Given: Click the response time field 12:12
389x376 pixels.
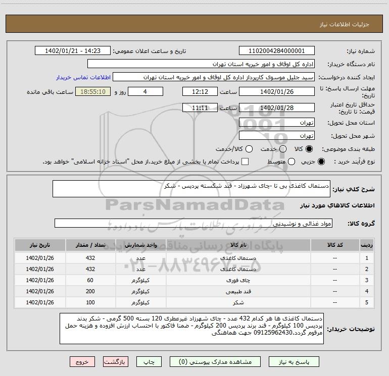Looking at the screenshot, I should [200, 91].
